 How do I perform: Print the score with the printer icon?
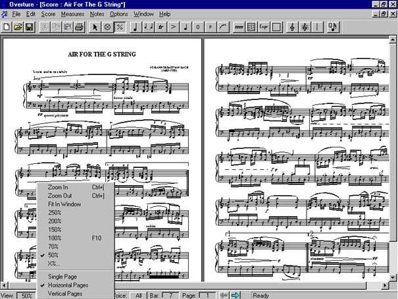click(x=79, y=27)
